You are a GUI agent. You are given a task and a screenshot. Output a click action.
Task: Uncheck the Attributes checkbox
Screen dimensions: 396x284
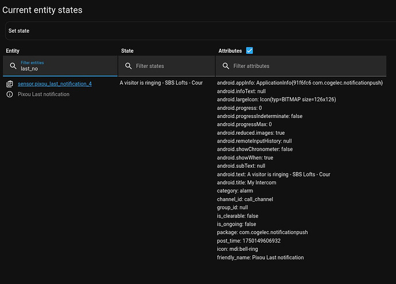point(250,50)
